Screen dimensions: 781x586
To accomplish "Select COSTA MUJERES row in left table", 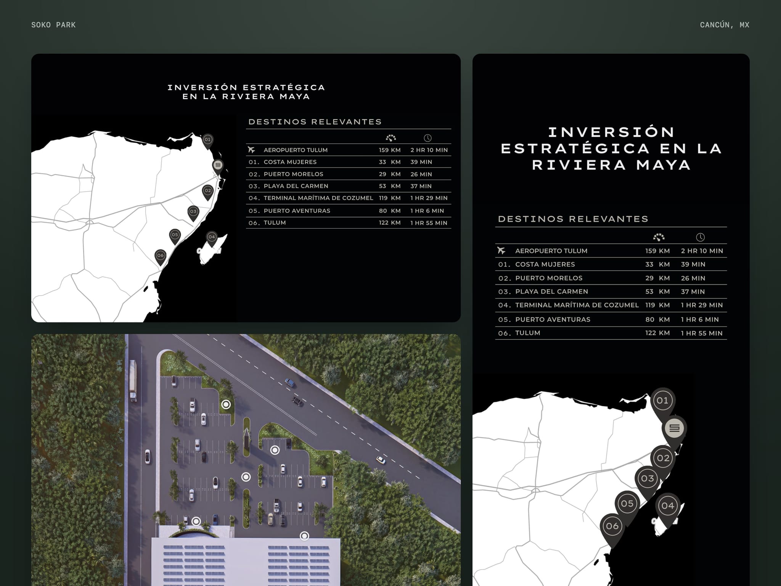I will pos(349,162).
